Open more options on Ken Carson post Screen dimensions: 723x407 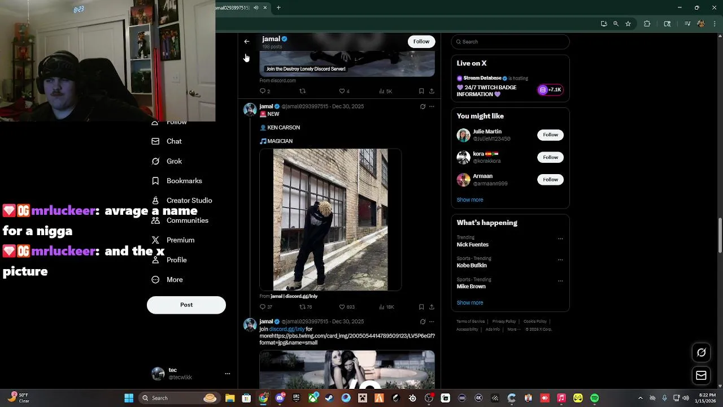(432, 106)
